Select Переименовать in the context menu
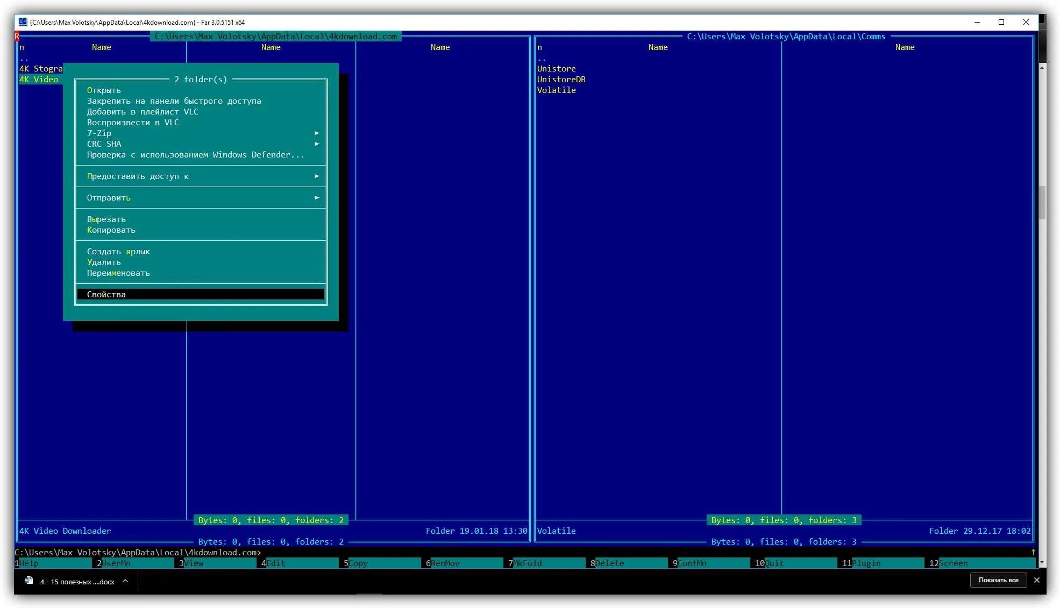1060x608 pixels. (118, 273)
